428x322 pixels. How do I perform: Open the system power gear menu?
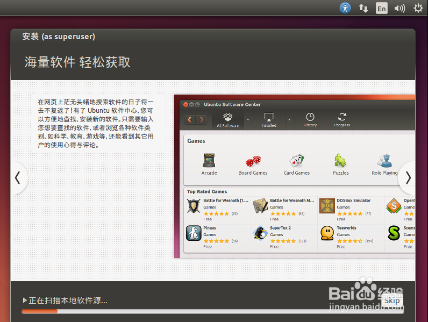[x=418, y=8]
